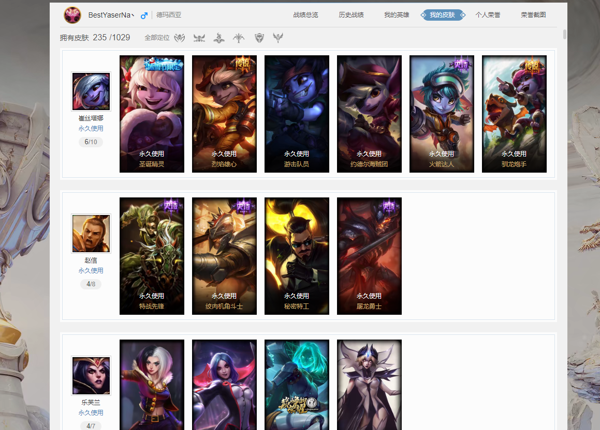The width and height of the screenshot is (600, 430).
Task: Click 永久使用 under 乐芙兰 name
Action: 91,413
